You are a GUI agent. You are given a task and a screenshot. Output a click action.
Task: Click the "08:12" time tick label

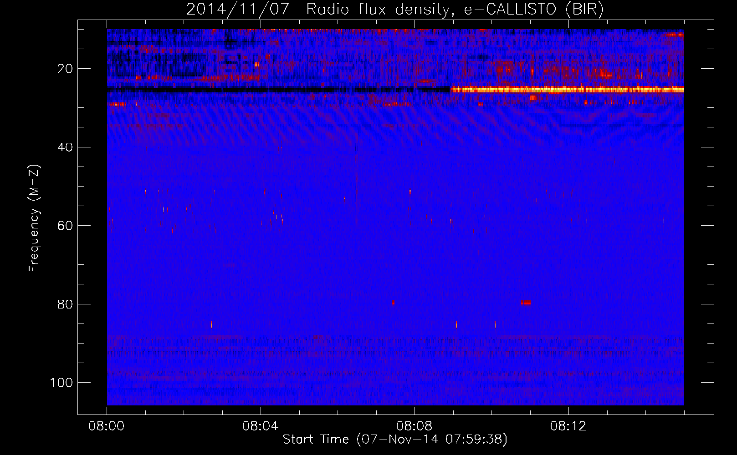(568, 426)
